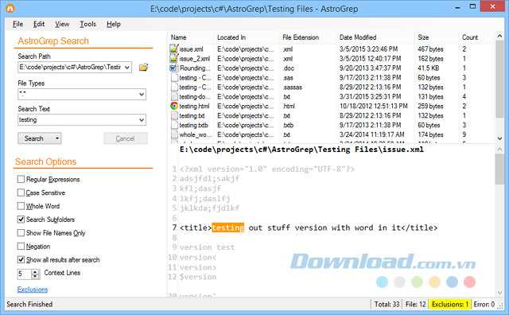Click the Word document icon for Rounding
Screen dimensions: 509x315
click(174, 68)
